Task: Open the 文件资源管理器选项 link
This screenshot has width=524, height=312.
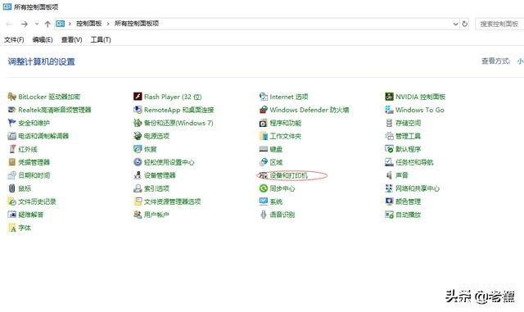Action: pyautogui.click(x=173, y=201)
